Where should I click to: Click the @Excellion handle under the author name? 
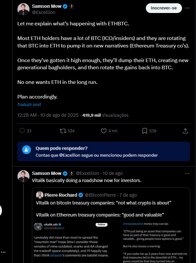coord(44,12)
